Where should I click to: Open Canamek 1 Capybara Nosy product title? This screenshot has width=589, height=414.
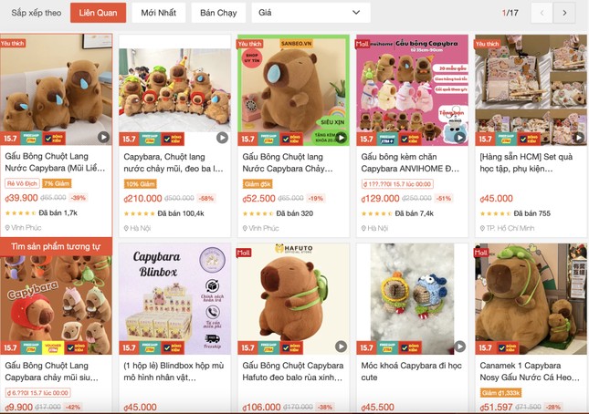[x=530, y=371]
